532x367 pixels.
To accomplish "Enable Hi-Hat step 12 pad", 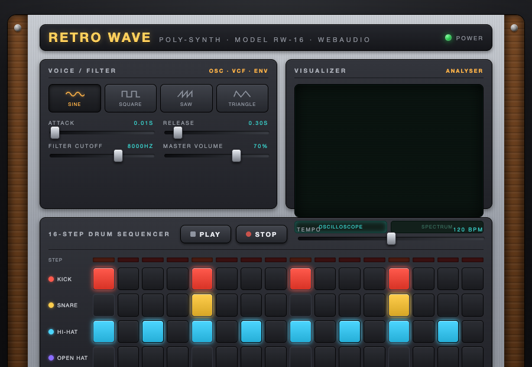I will (374, 331).
